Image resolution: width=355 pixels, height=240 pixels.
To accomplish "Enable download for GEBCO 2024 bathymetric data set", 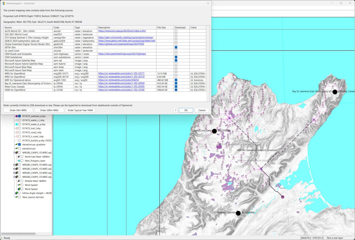I will click(x=176, y=41).
